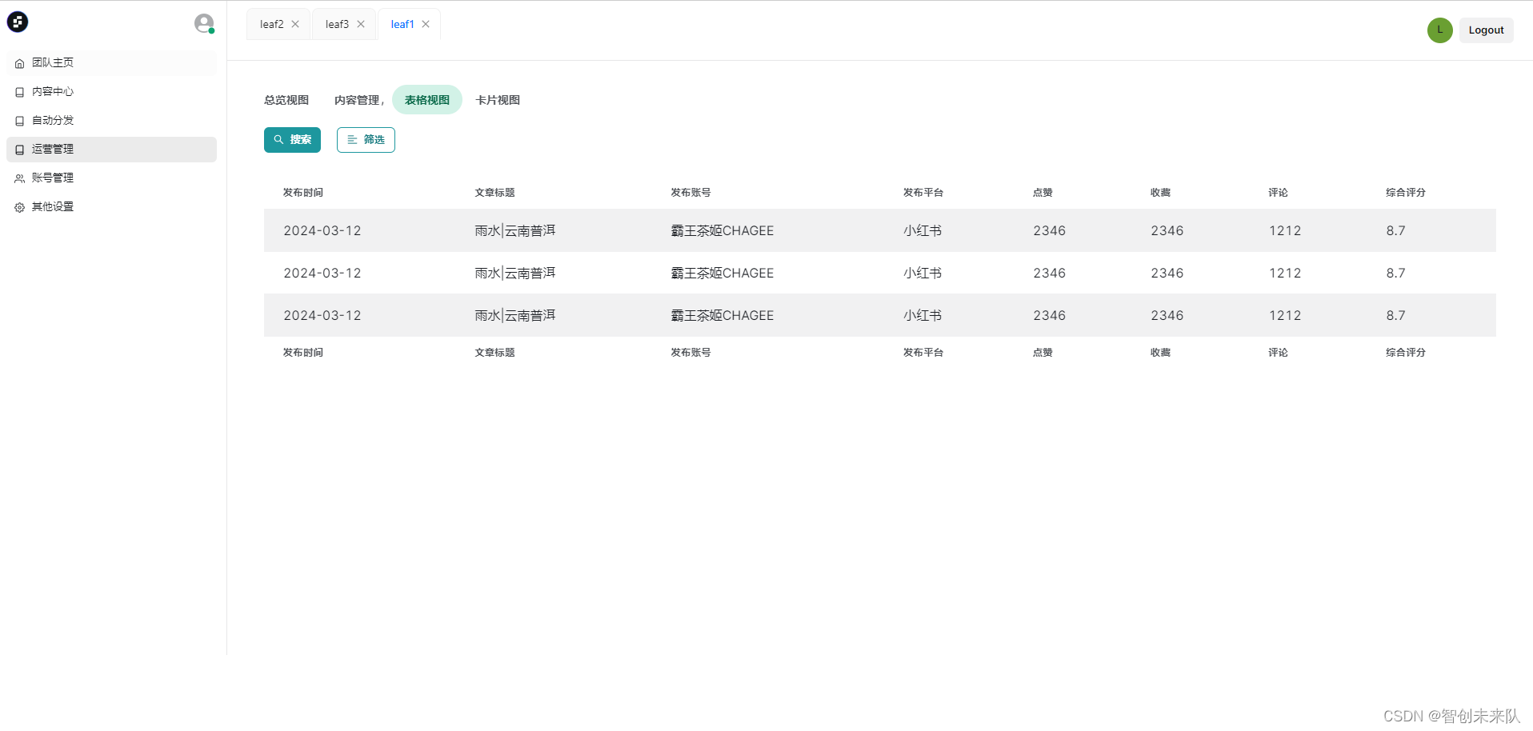Image resolution: width=1533 pixels, height=731 pixels.
Task: Click the icon beside 运营管理
Action: [x=20, y=150]
